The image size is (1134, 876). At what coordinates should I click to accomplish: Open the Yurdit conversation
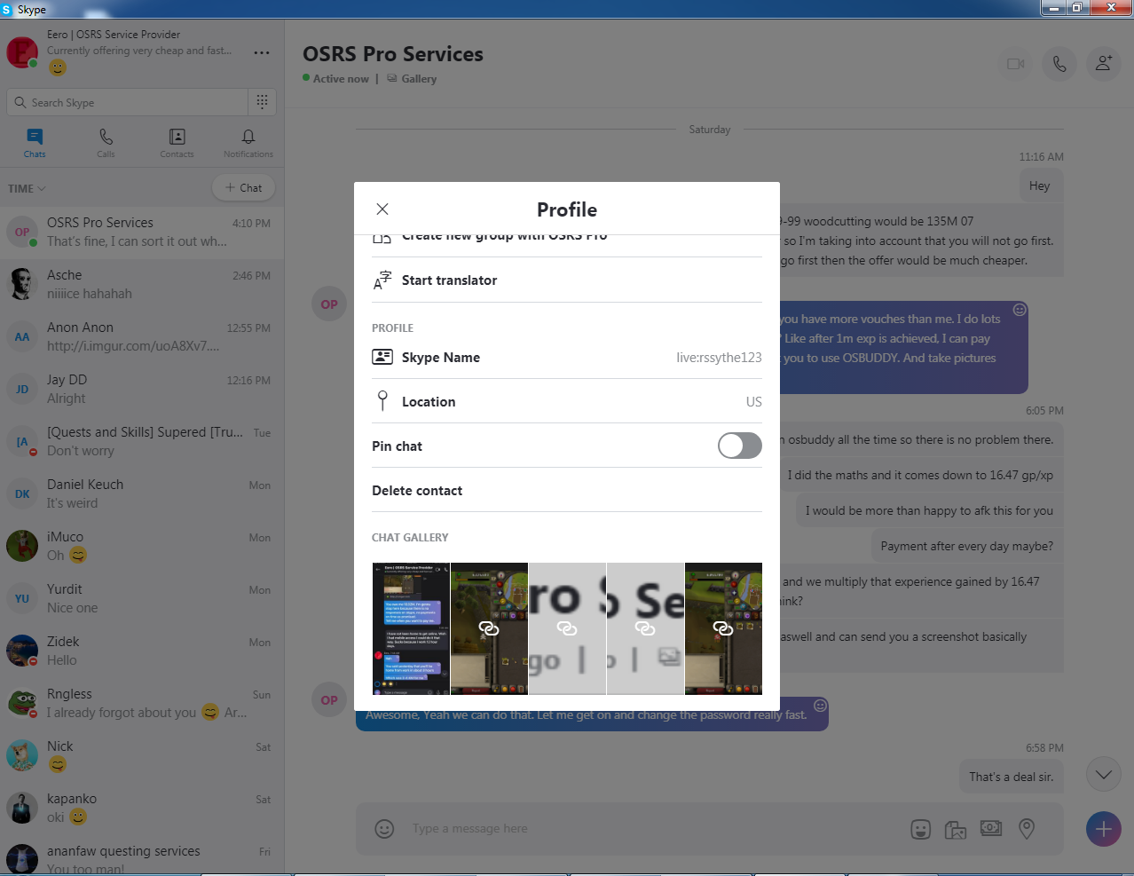tap(142, 599)
